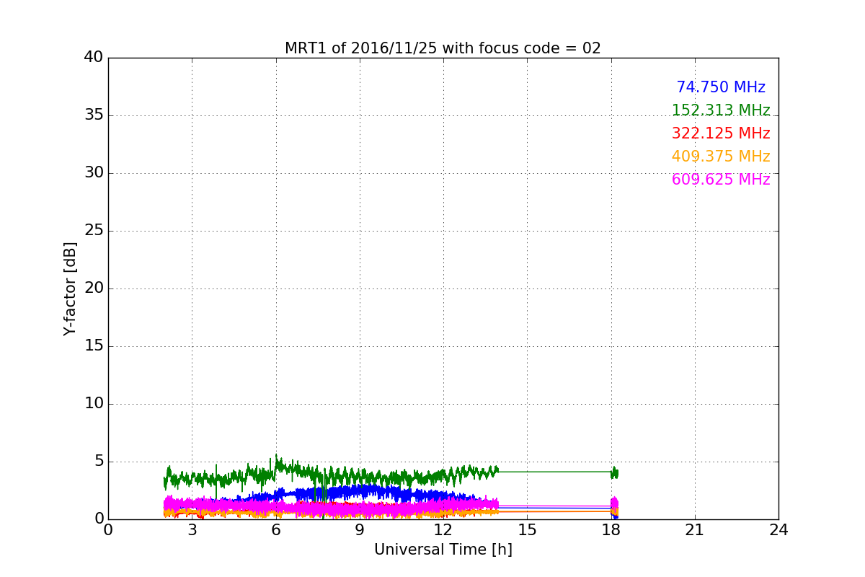
Task: Click the y-axis tick label '15'
Action: (94, 346)
